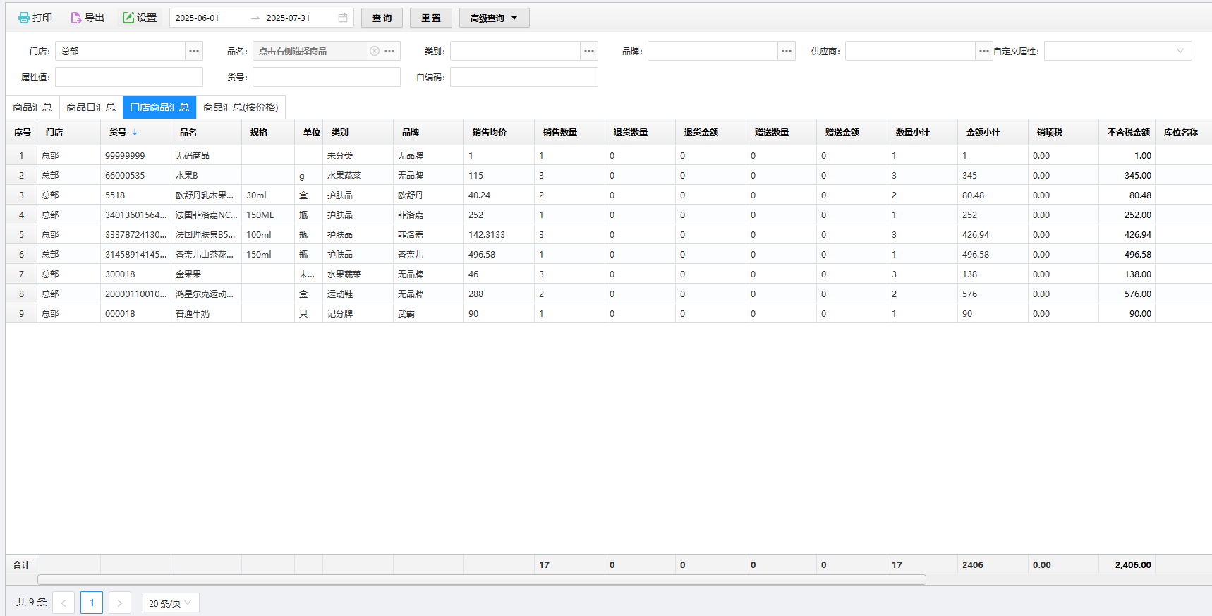Open the 品名 product picker ellipsis
Screen dimensions: 1212x616
tap(389, 51)
